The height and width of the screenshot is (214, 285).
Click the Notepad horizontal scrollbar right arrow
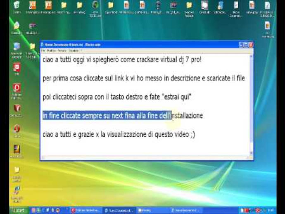(x=248, y=157)
